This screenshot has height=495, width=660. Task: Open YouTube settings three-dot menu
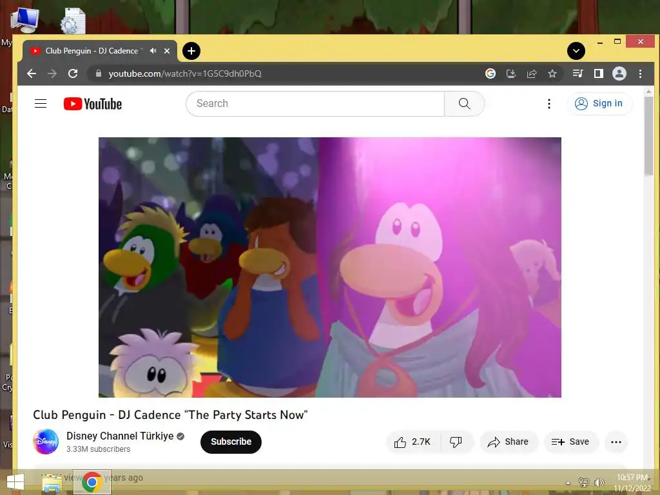549,104
